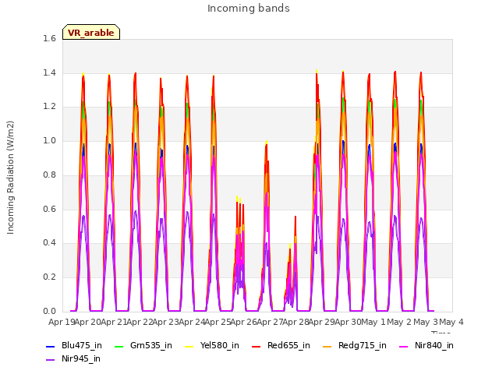Click the May 3 x-axis date label

coord(426,322)
